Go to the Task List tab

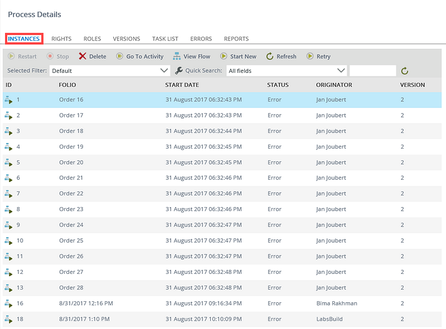165,38
